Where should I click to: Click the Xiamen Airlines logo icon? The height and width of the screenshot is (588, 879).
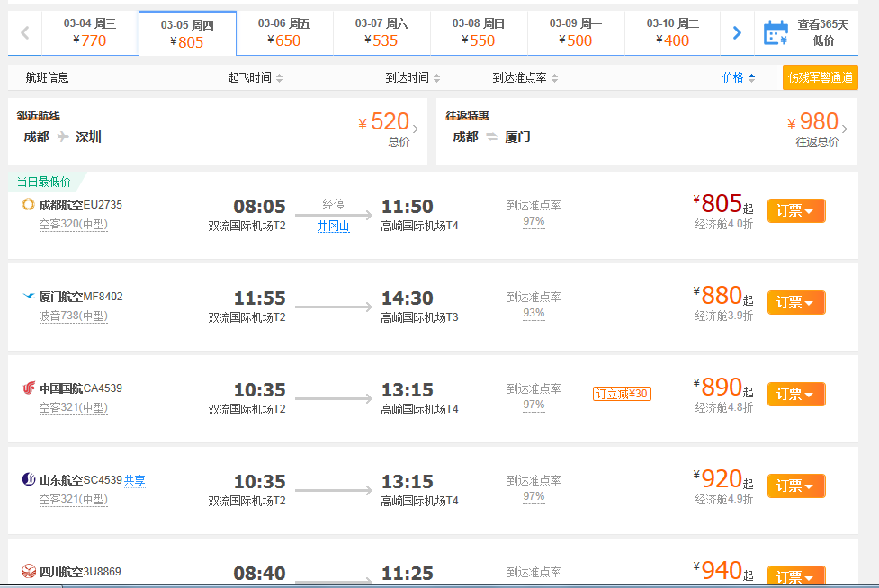[28, 296]
